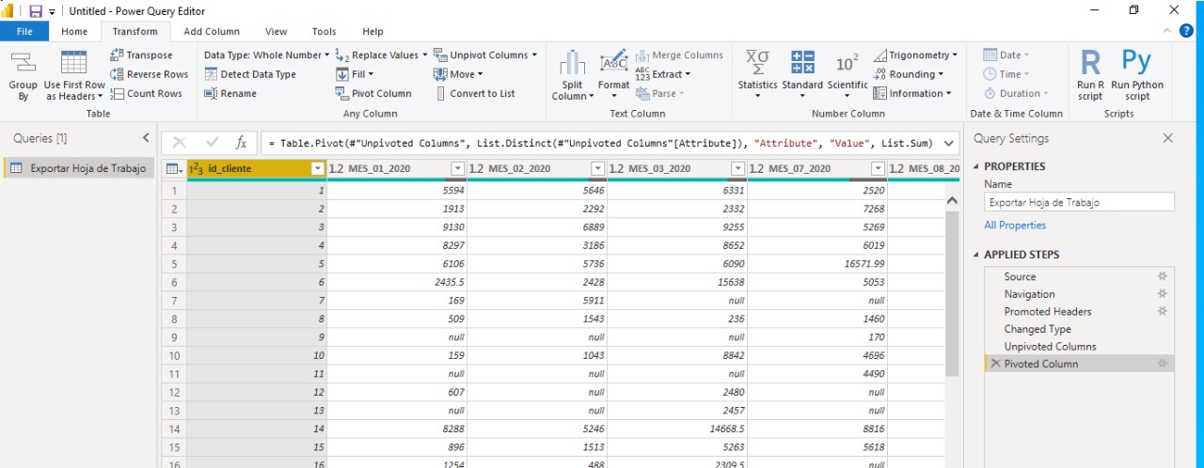Confirm formula with the checkmark icon
Screen dimensions: 1204x468
[212, 143]
